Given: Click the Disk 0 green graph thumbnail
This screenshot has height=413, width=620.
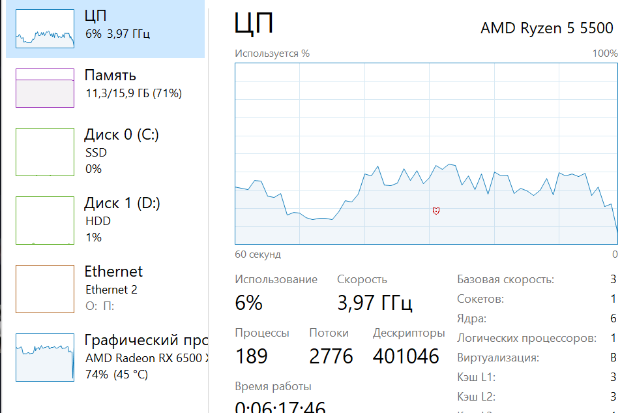Looking at the screenshot, I should tap(45, 152).
